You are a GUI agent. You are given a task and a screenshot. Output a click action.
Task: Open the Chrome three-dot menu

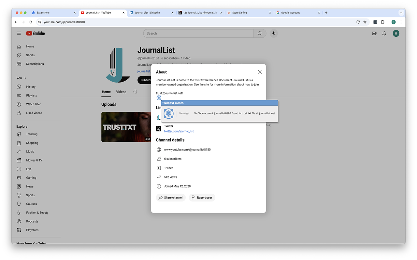point(401,22)
